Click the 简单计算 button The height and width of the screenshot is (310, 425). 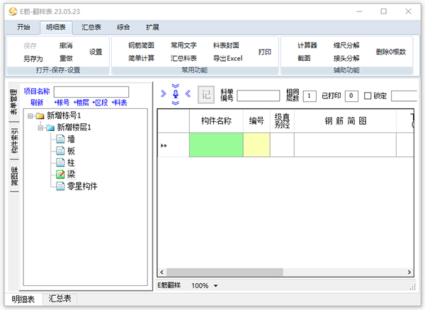point(141,59)
